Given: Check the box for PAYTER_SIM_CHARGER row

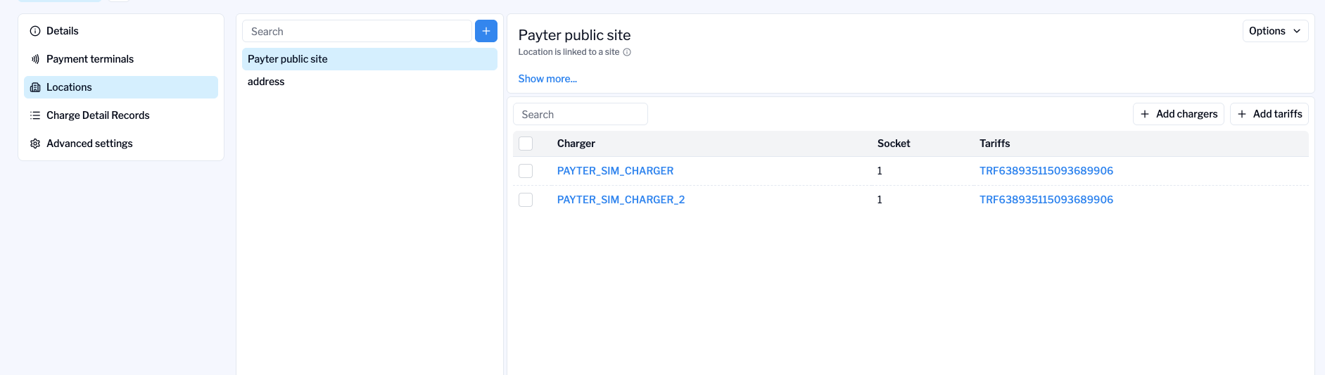Looking at the screenshot, I should [526, 171].
